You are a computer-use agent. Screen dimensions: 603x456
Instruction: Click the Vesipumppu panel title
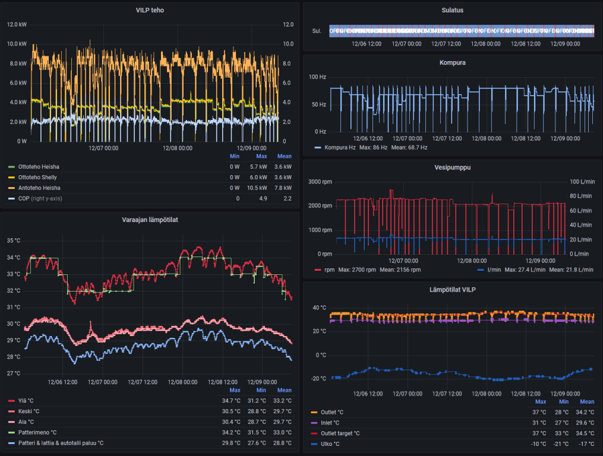tap(452, 167)
